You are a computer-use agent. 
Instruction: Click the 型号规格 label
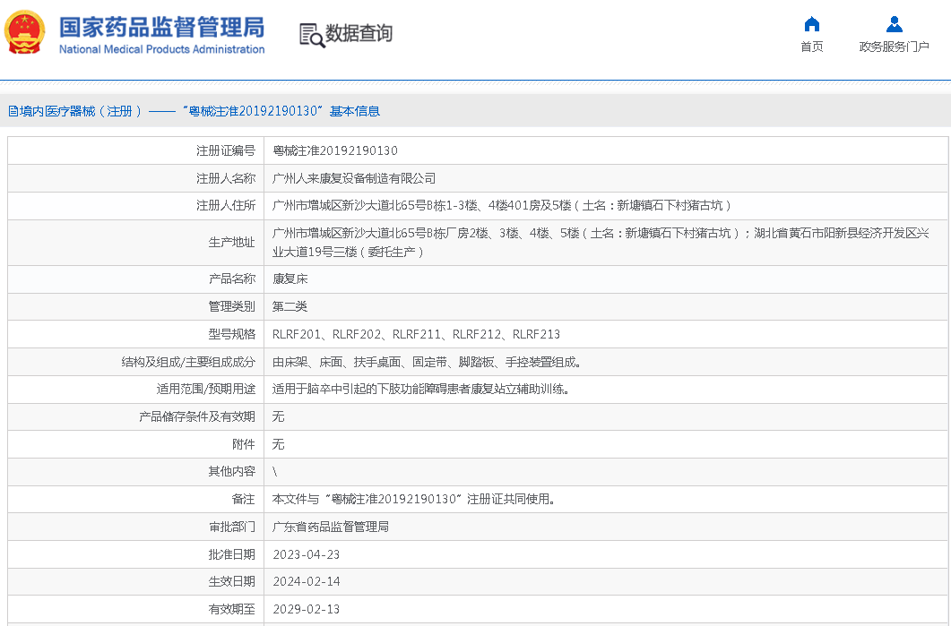pyautogui.click(x=231, y=335)
